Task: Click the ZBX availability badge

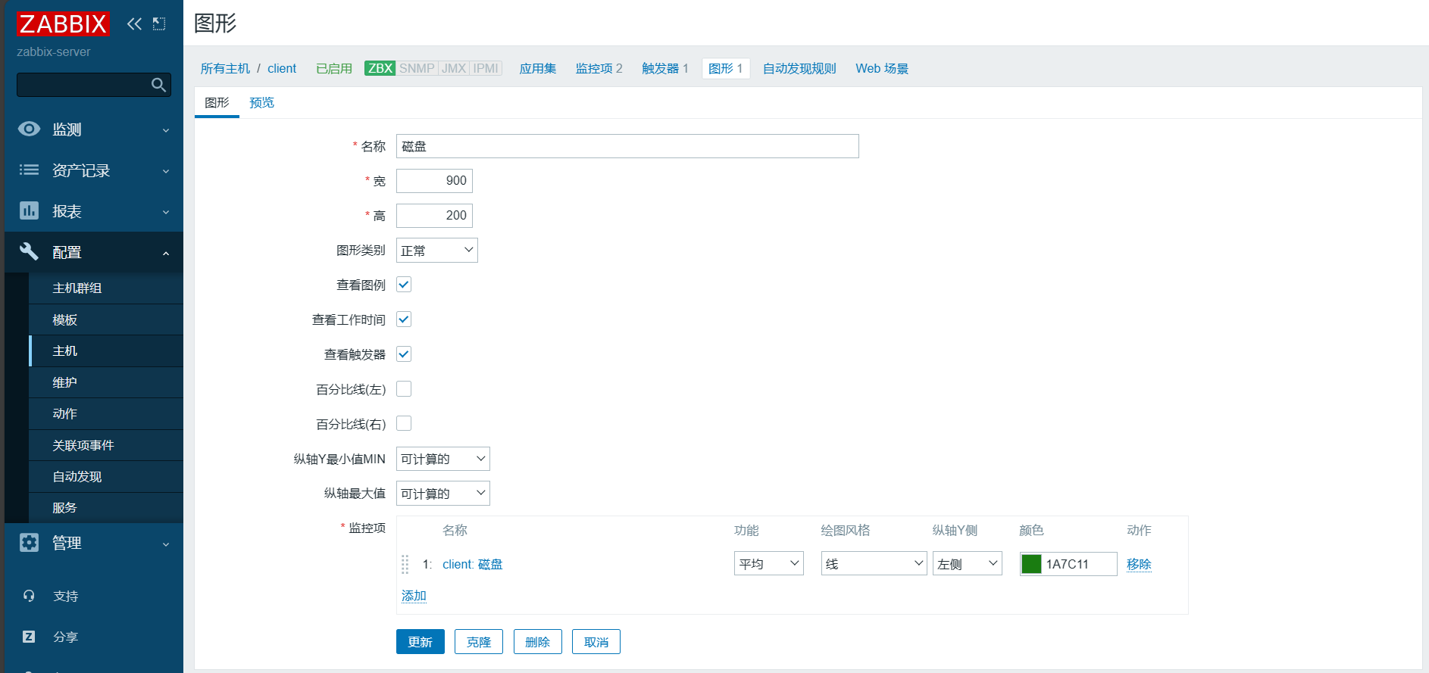Action: tap(380, 68)
